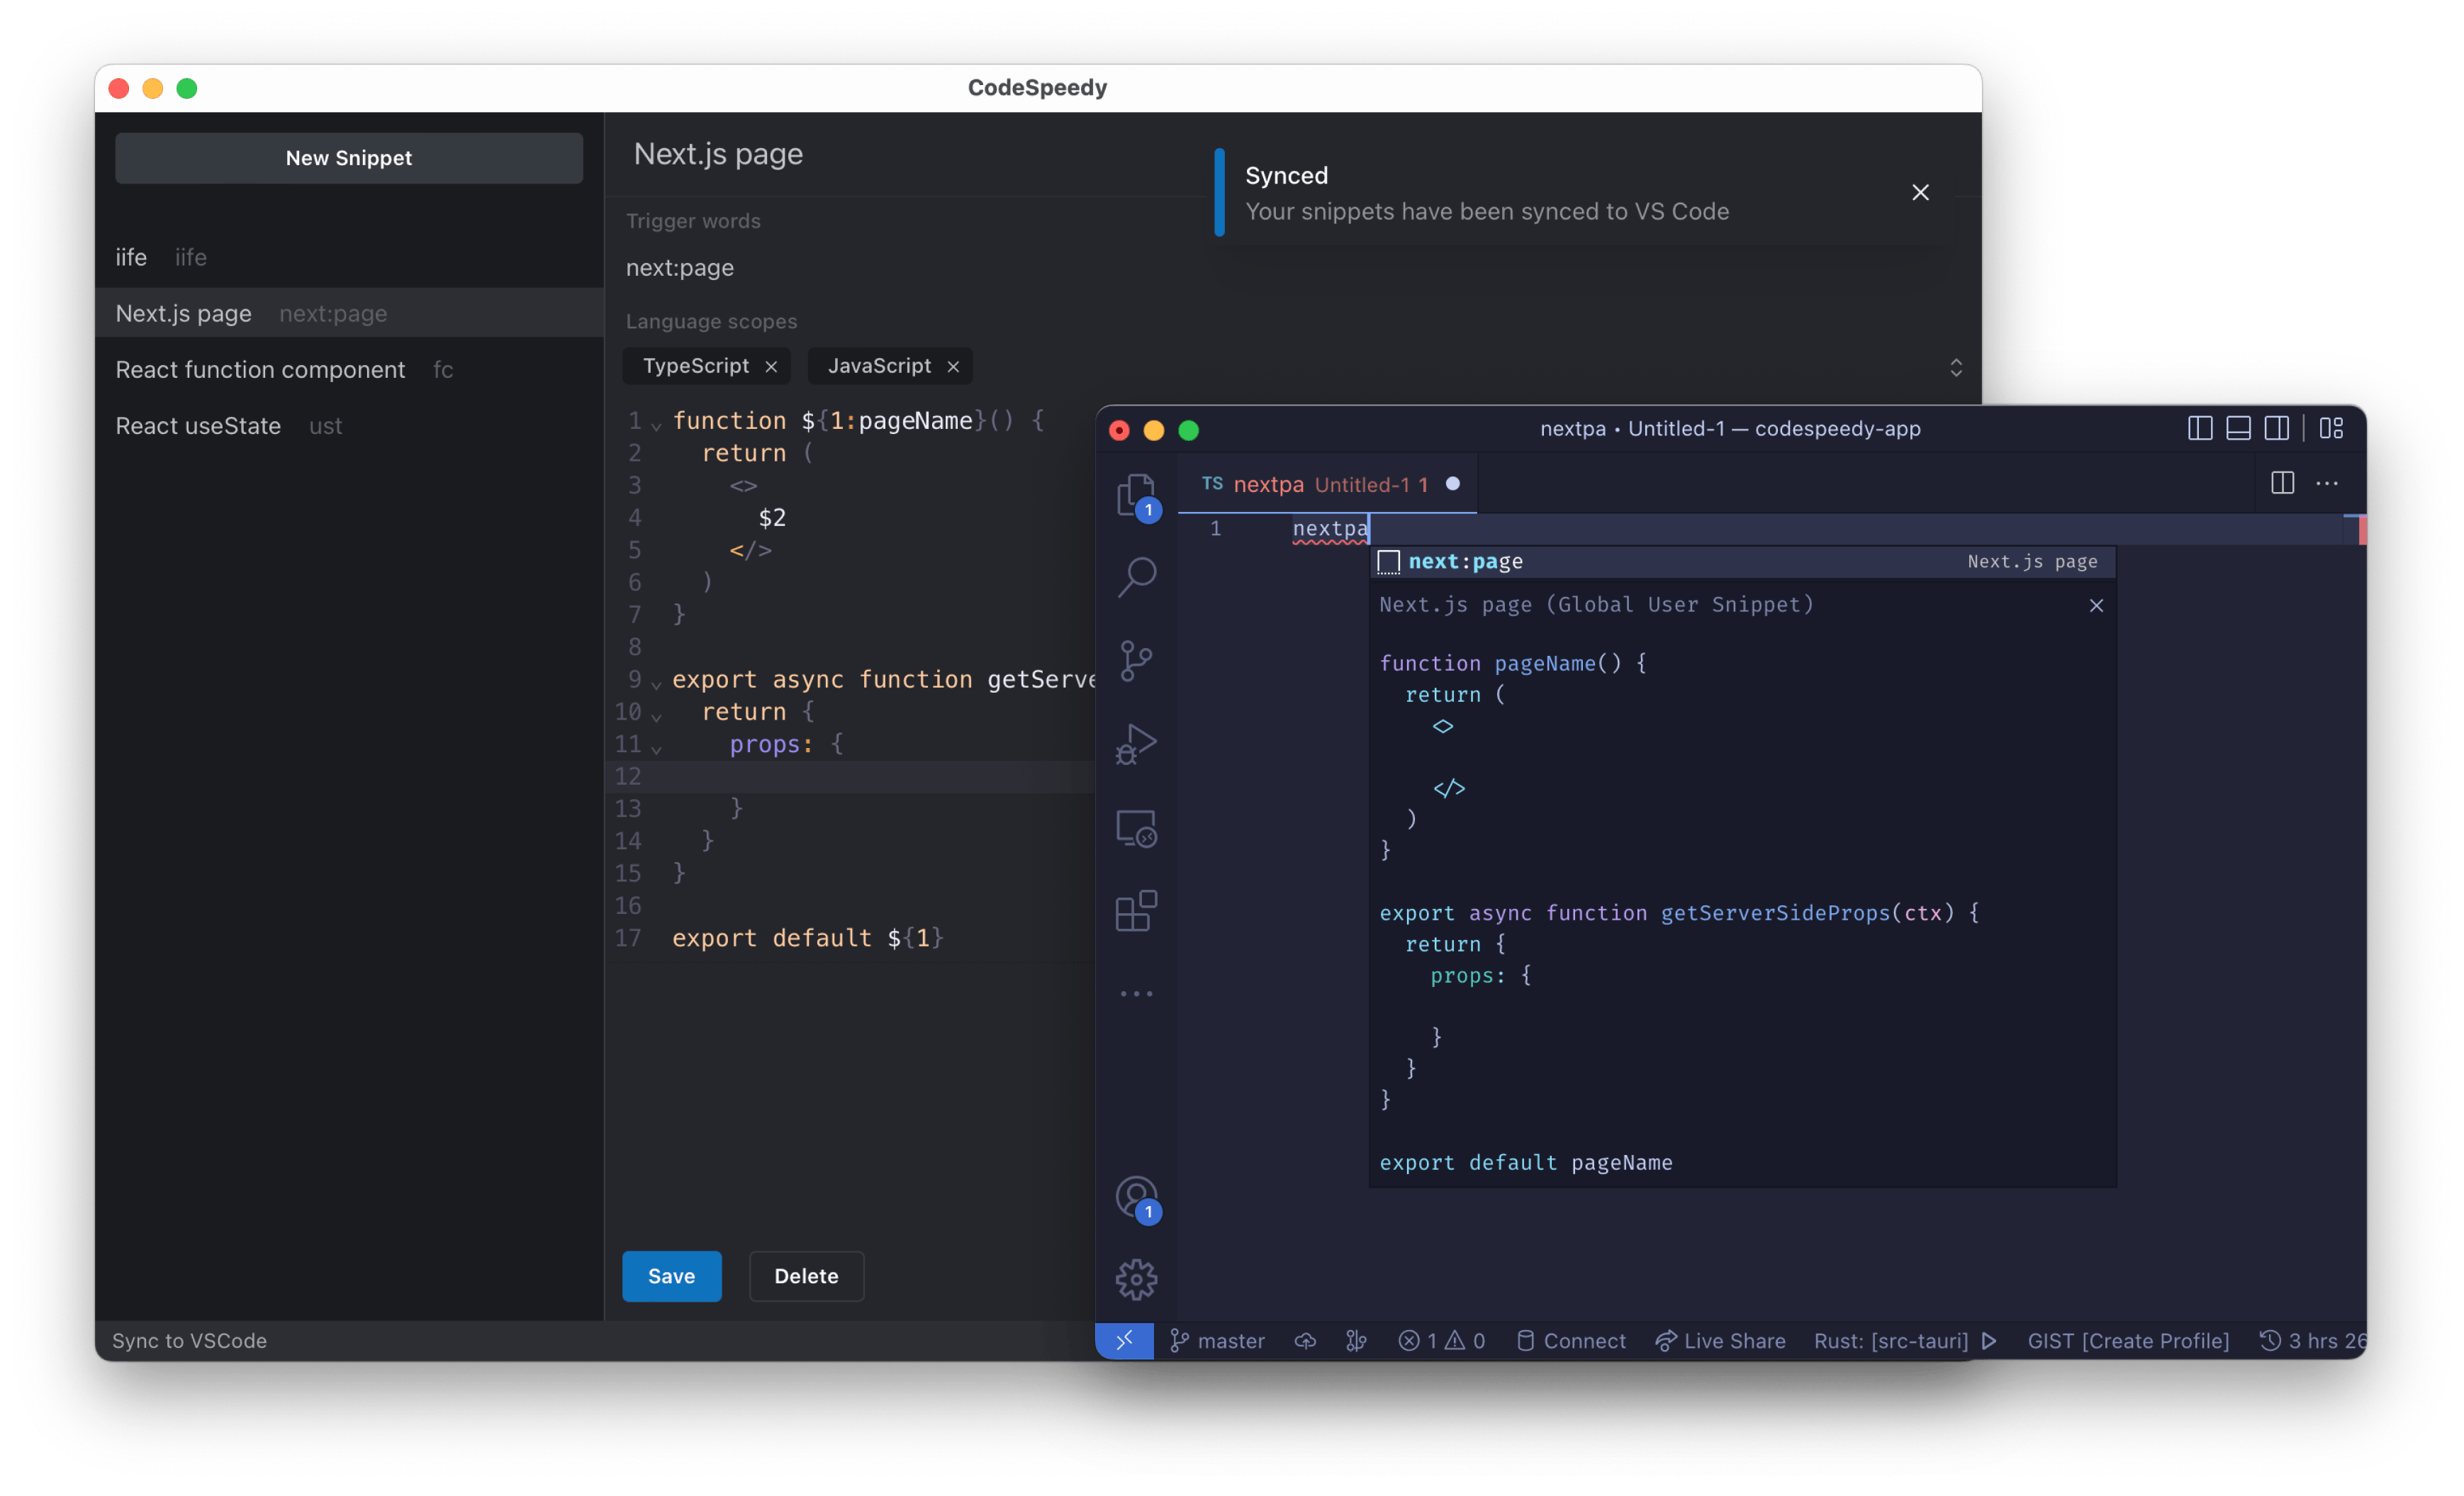Dismiss the Synced notification
The image size is (2464, 1496).
coord(1921,192)
